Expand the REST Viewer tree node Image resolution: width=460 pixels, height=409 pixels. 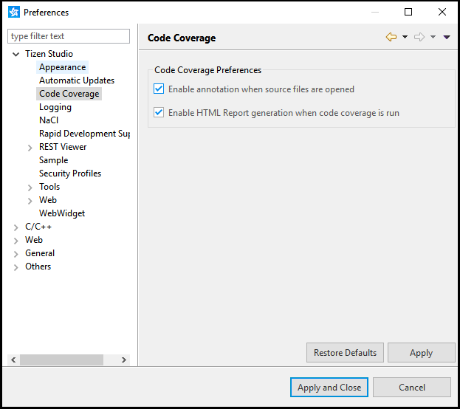point(30,148)
